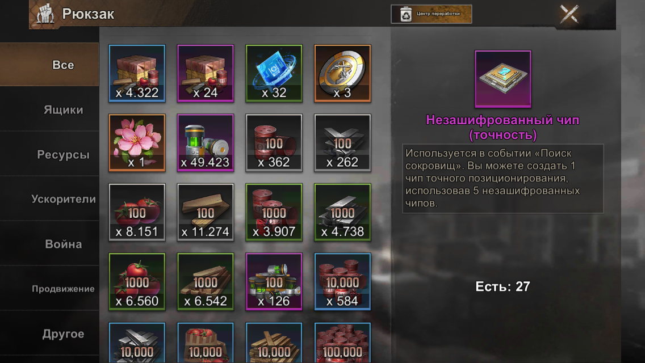The width and height of the screenshot is (645, 363).
Task: Select the 100 oil barrels x 362
Action: click(274, 143)
